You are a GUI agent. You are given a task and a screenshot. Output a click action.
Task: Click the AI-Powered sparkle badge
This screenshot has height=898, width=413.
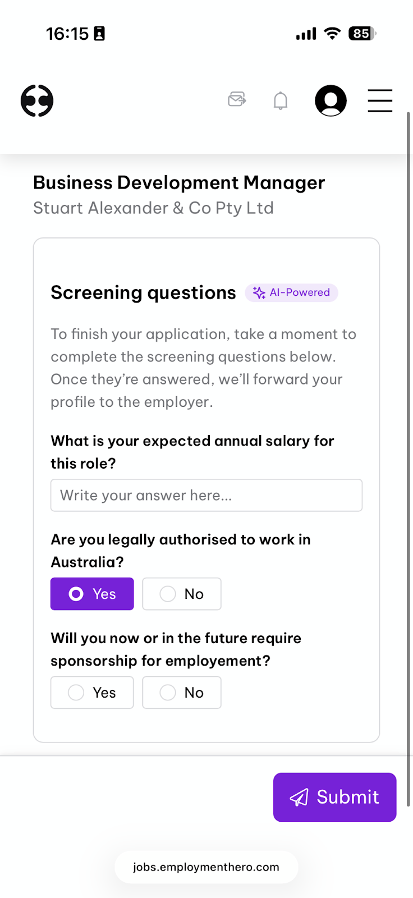coord(291,292)
